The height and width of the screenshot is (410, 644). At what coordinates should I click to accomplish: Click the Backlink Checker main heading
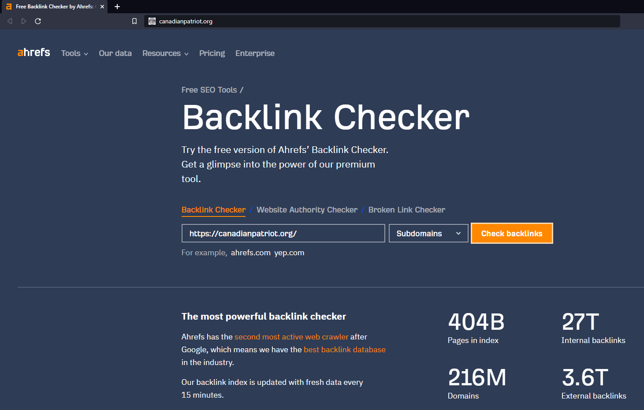point(326,117)
